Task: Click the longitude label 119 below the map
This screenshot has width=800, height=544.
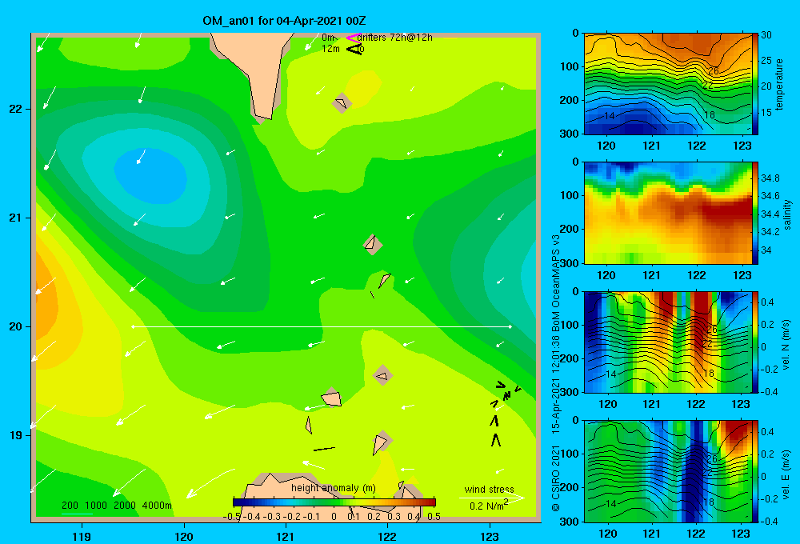Action: [82, 536]
